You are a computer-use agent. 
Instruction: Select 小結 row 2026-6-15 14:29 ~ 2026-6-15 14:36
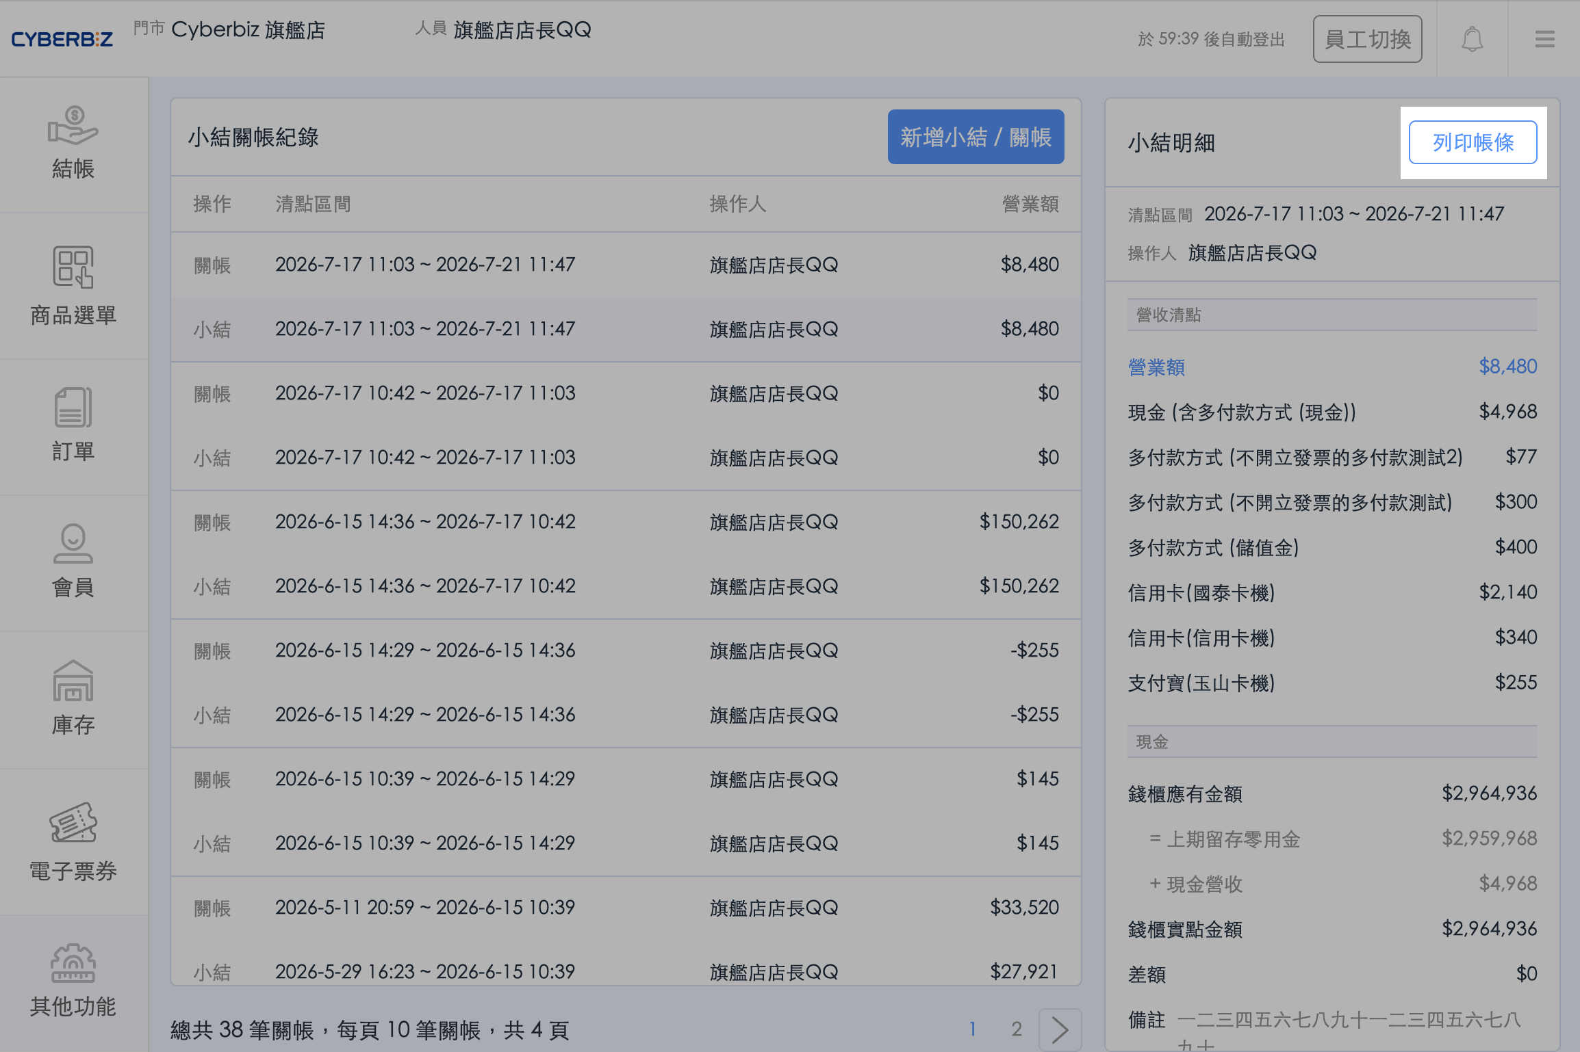coord(626,715)
